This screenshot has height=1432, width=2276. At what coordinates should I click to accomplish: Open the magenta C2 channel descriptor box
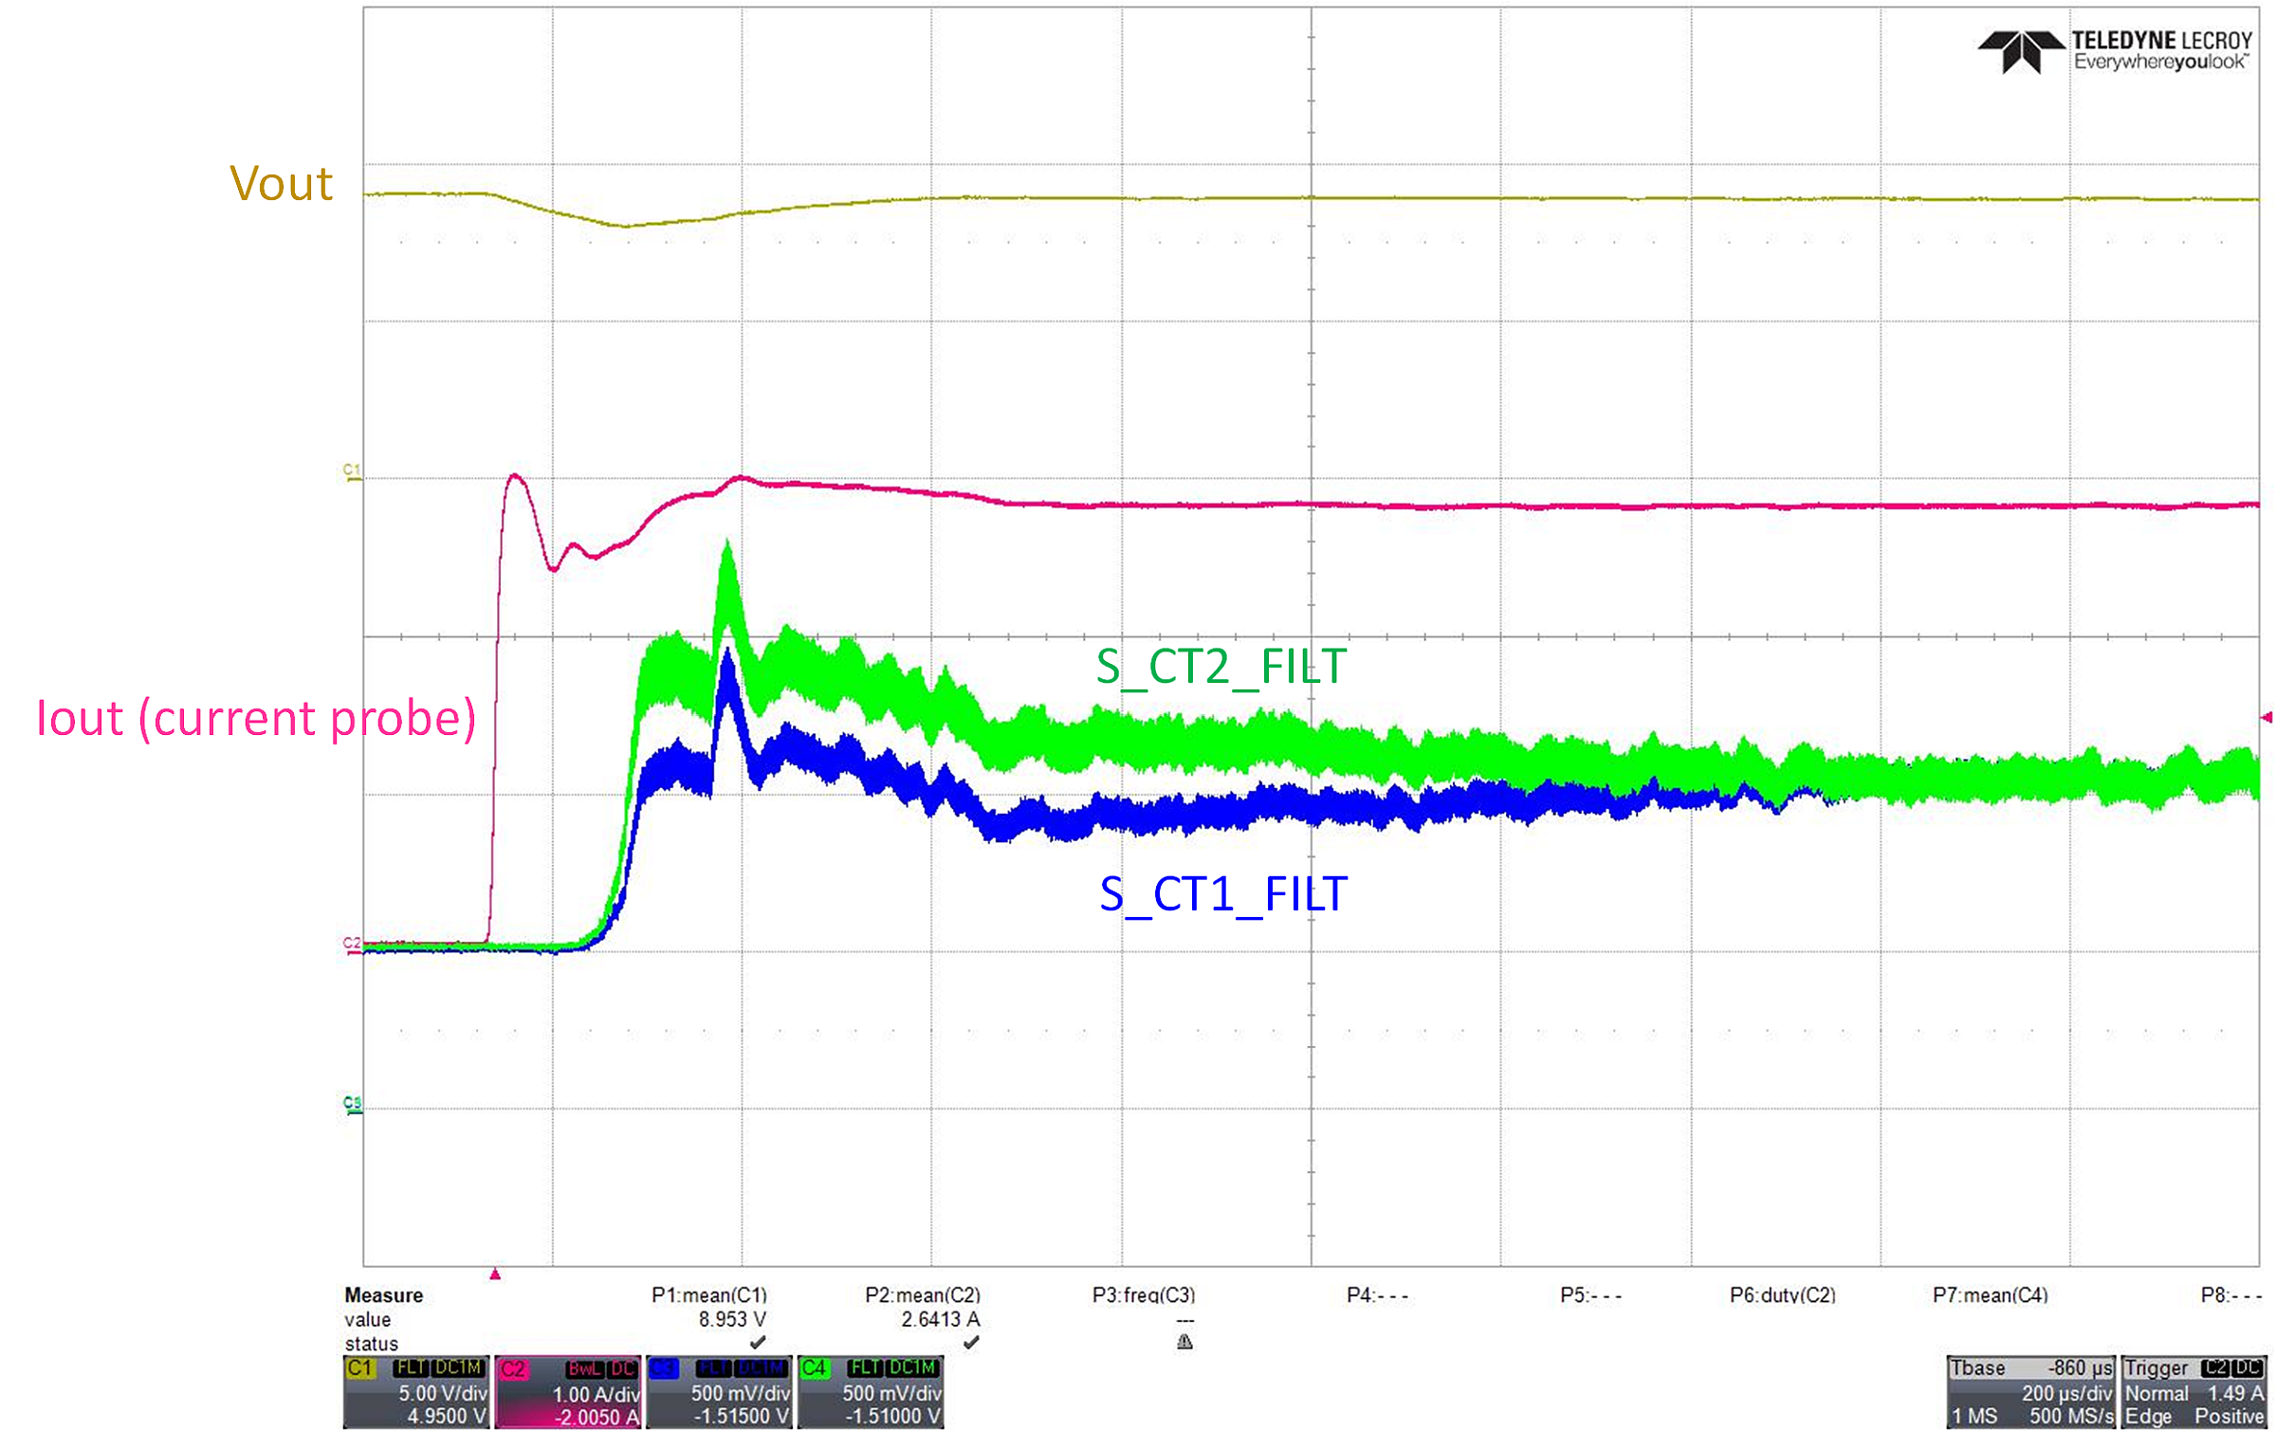568,1392
